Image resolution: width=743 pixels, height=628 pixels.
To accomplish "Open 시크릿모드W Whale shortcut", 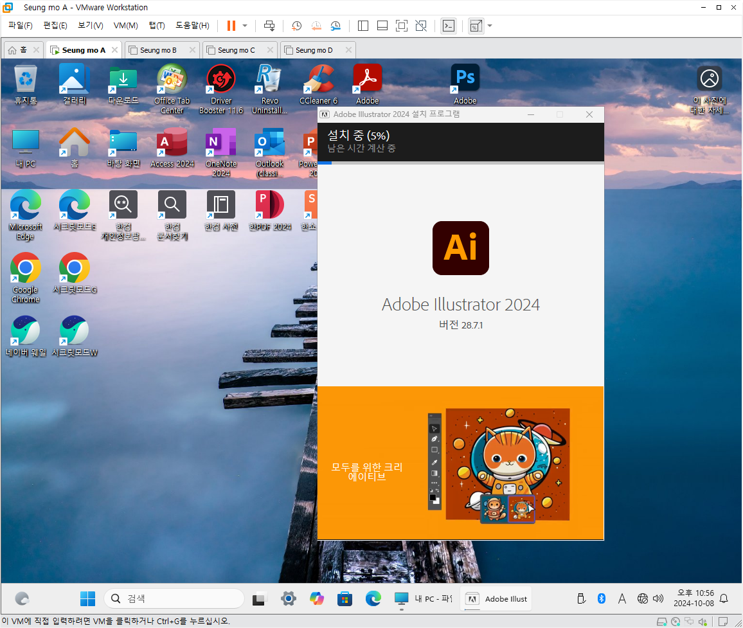I will (x=75, y=337).
